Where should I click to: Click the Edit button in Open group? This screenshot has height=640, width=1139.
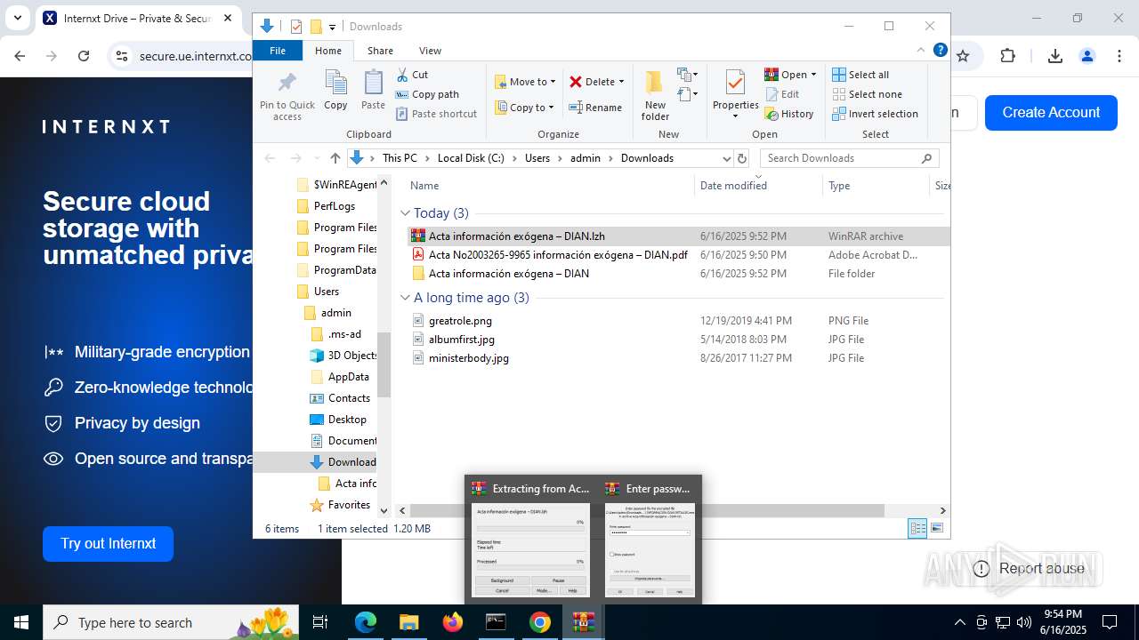(x=781, y=94)
